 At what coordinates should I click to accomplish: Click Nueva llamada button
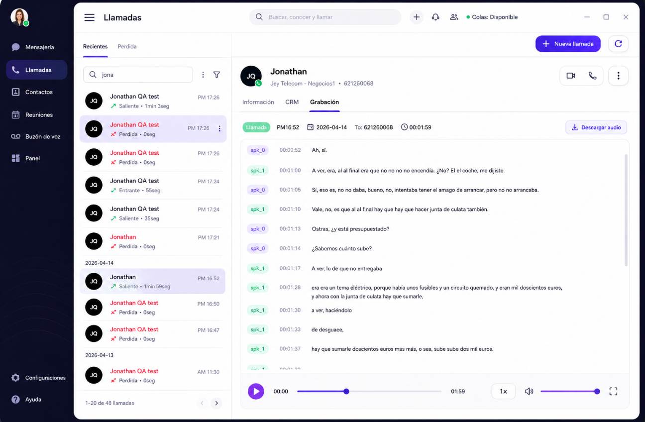(568, 44)
